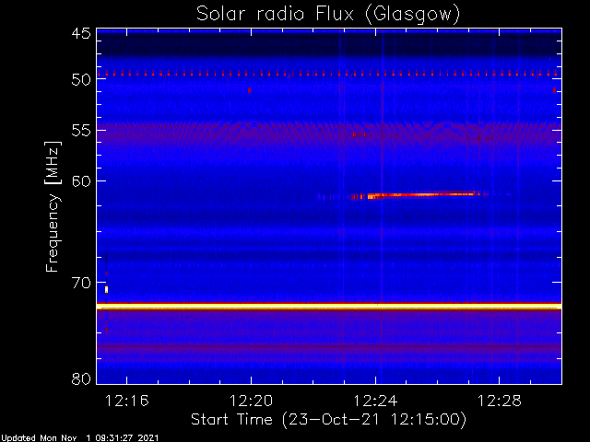Click the 'Updated Mon Nov 1 09:31:27 2021' timestamp
The width and height of the screenshot is (590, 442).
[x=79, y=437]
